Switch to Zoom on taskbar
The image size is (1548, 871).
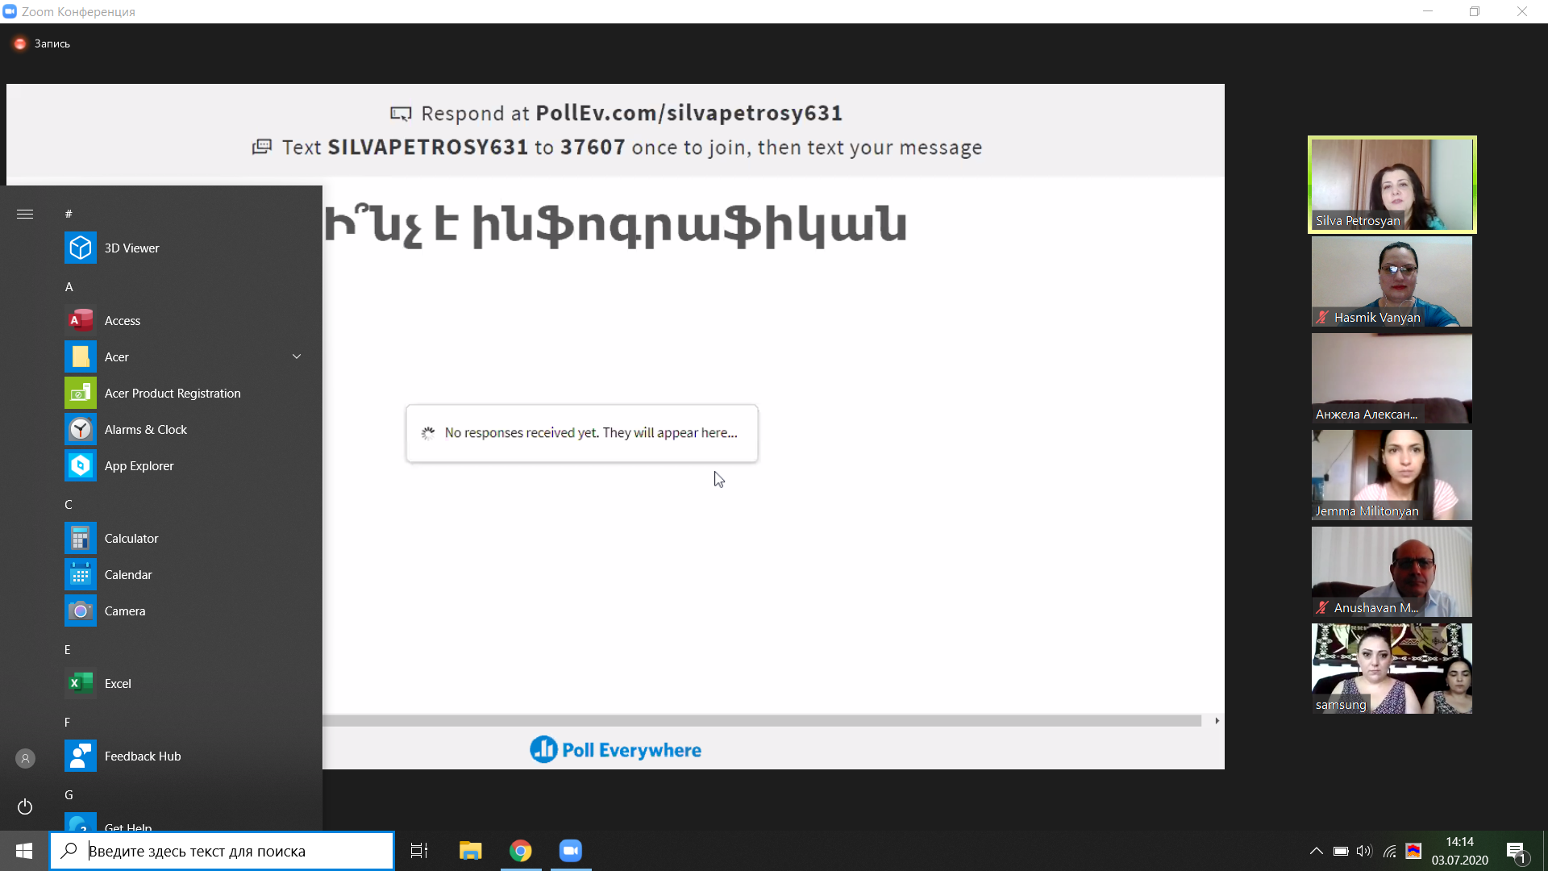coord(571,851)
